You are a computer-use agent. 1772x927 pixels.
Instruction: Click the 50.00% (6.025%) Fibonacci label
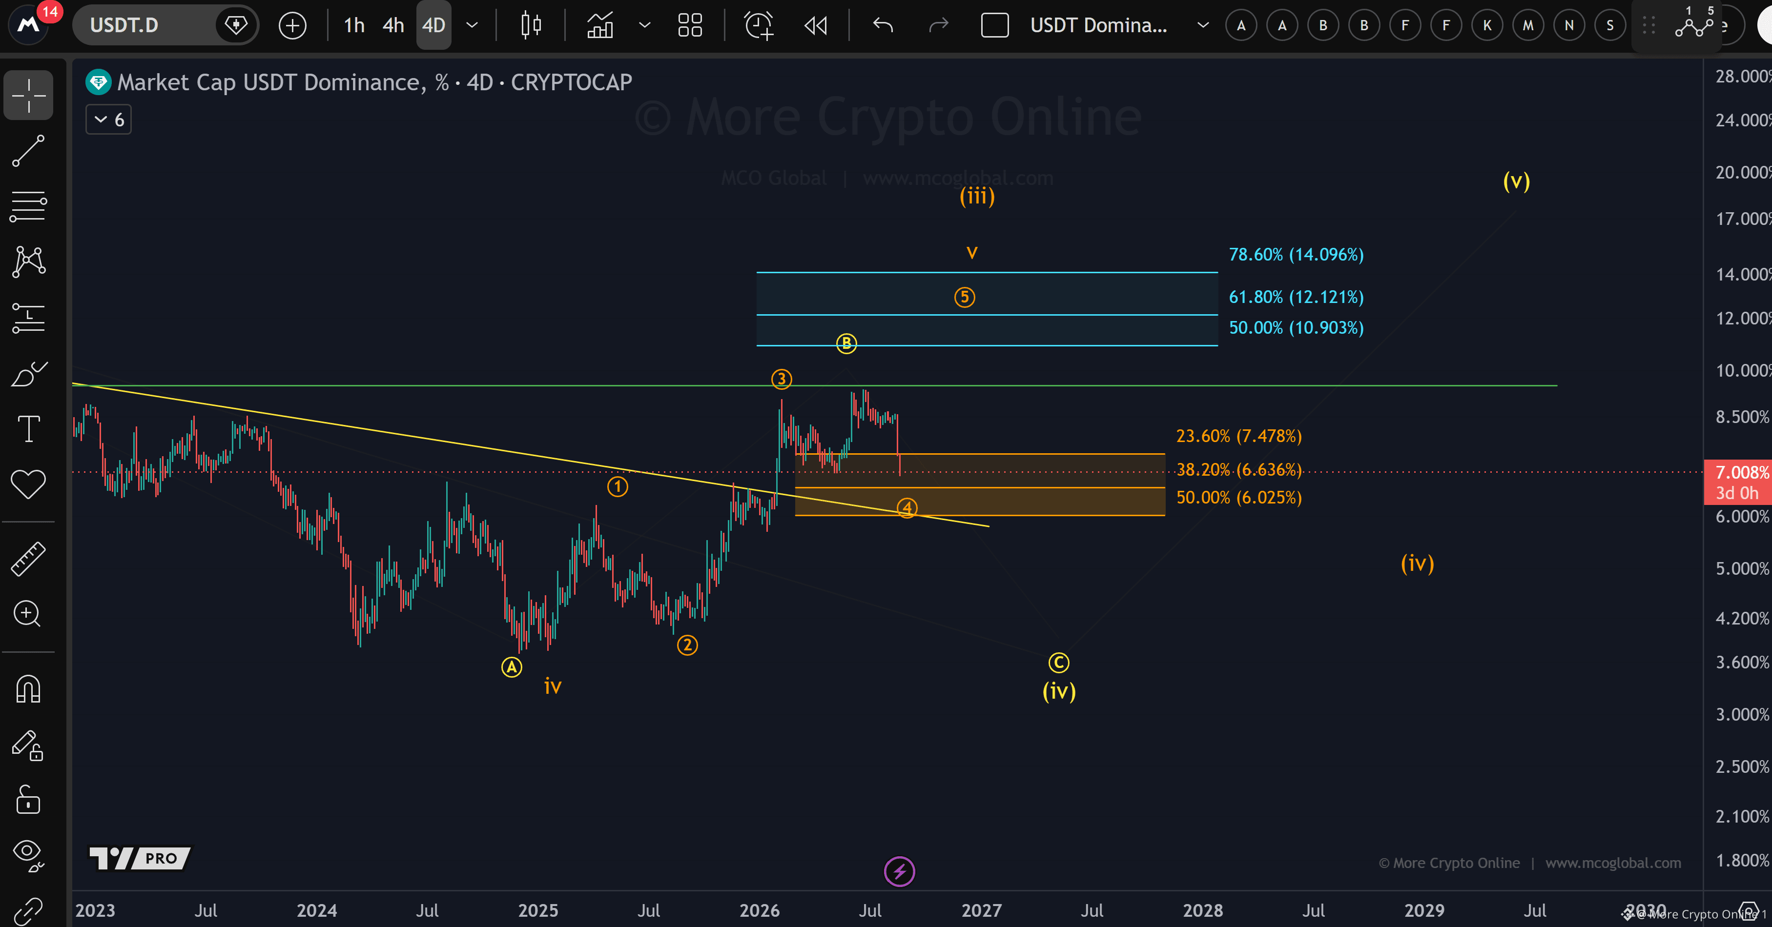coord(1239,497)
